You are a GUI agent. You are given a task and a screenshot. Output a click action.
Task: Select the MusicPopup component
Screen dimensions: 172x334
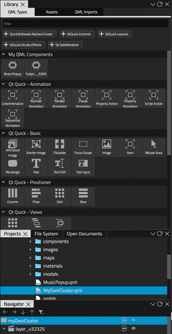click(x=13, y=69)
